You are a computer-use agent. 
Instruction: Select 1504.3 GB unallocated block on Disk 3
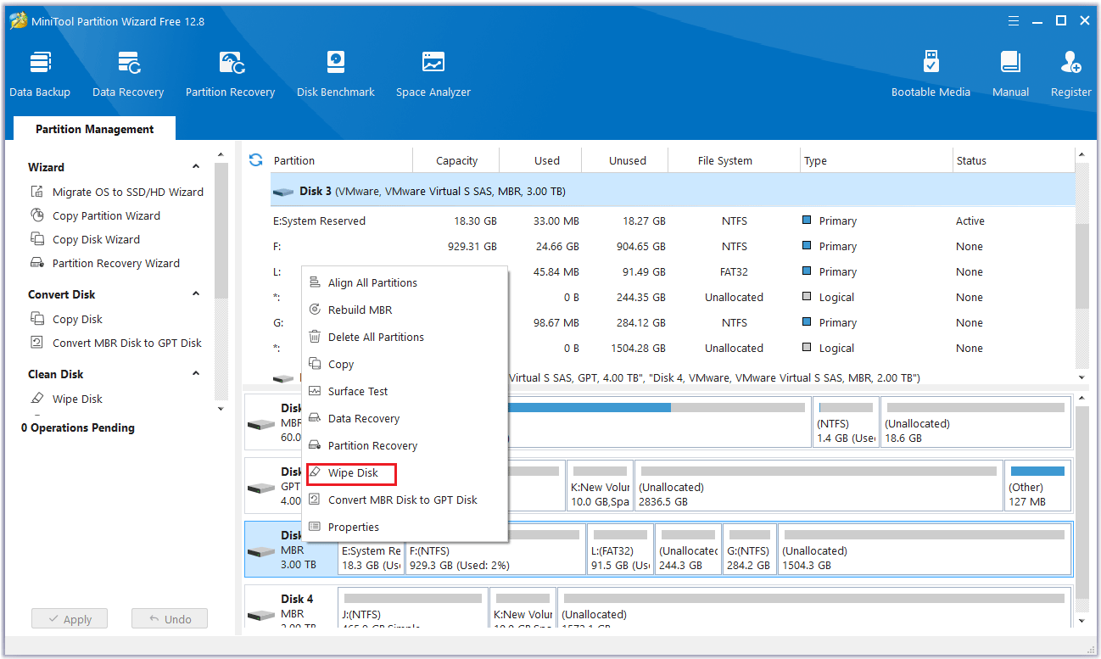pyautogui.click(x=924, y=549)
